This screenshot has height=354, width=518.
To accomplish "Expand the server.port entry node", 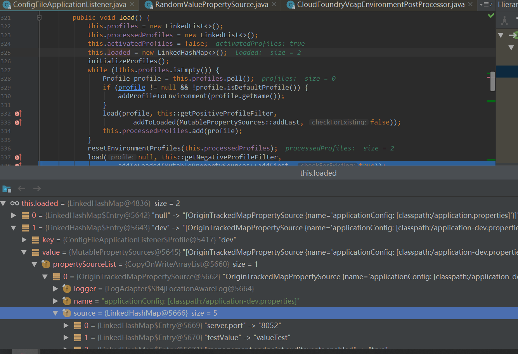I will (66, 326).
